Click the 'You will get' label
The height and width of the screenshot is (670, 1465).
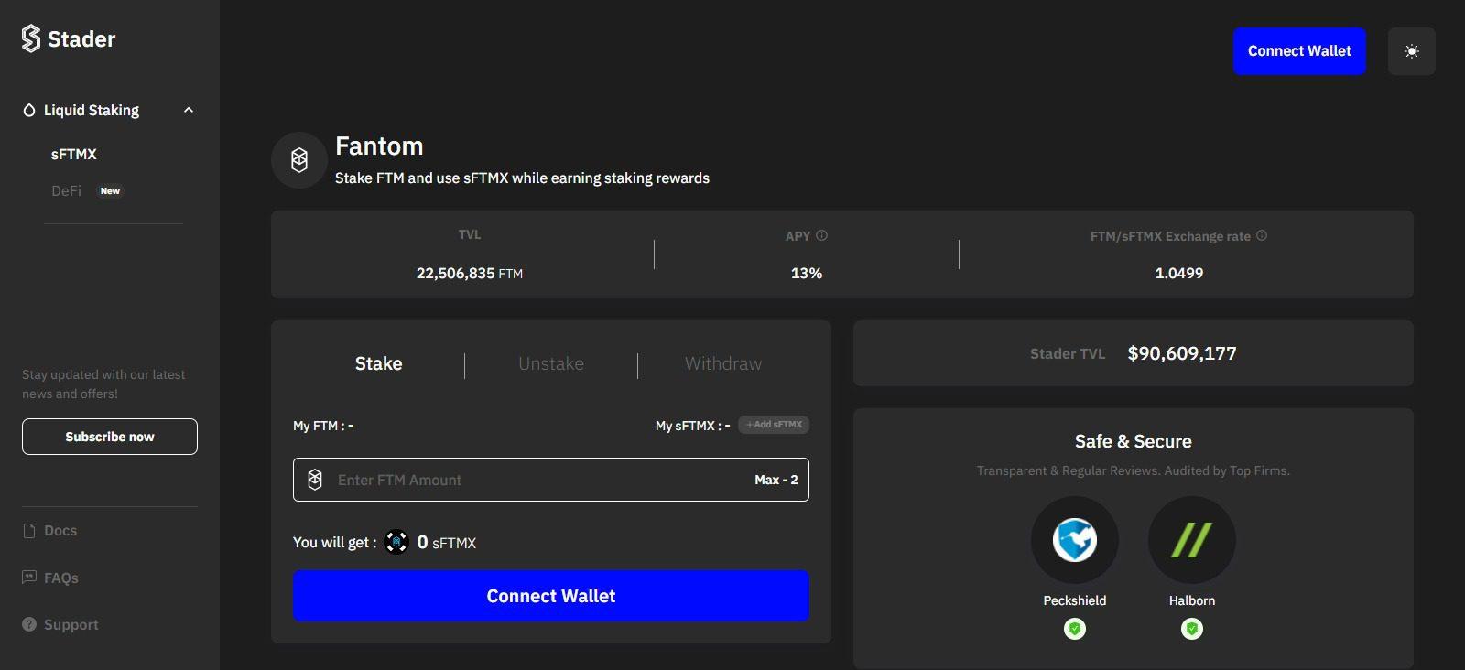coord(335,542)
